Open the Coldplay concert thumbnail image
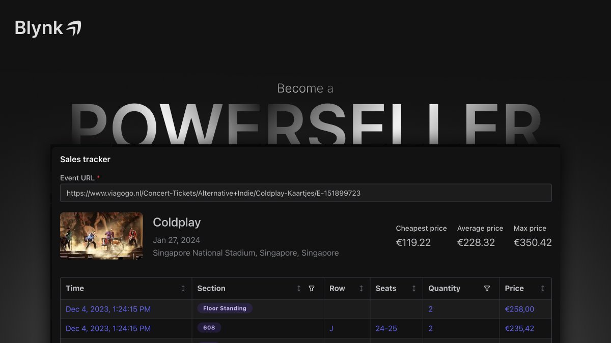Viewport: 611px width, 343px height. [x=101, y=235]
